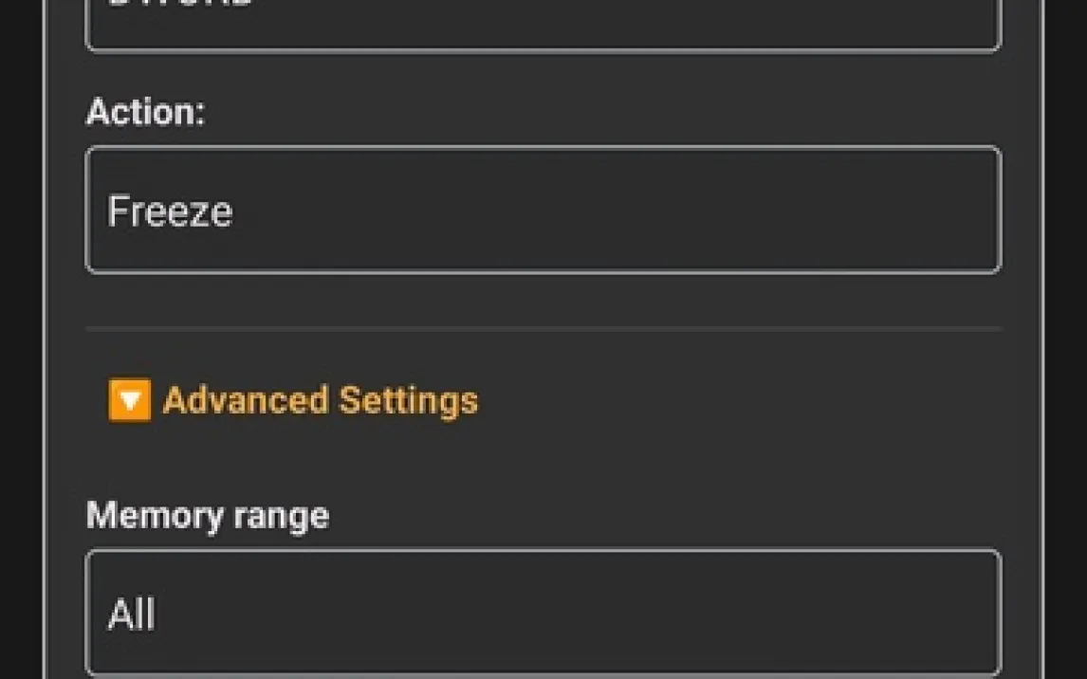Image resolution: width=1087 pixels, height=679 pixels.
Task: Click the word All in Memory range field
Action: [131, 615]
